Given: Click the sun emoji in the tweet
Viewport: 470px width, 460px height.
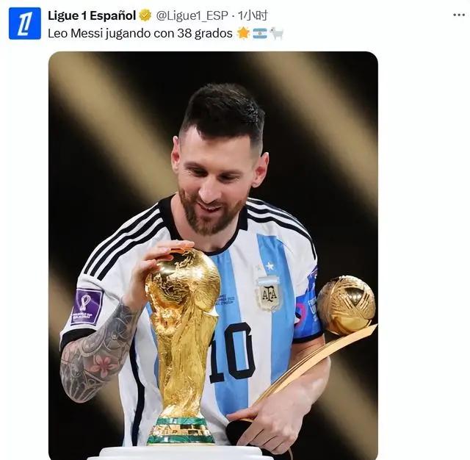Looking at the screenshot, I should pos(243,33).
